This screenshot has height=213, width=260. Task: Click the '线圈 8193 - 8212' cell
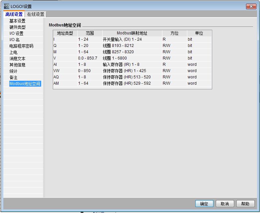click(x=132, y=46)
